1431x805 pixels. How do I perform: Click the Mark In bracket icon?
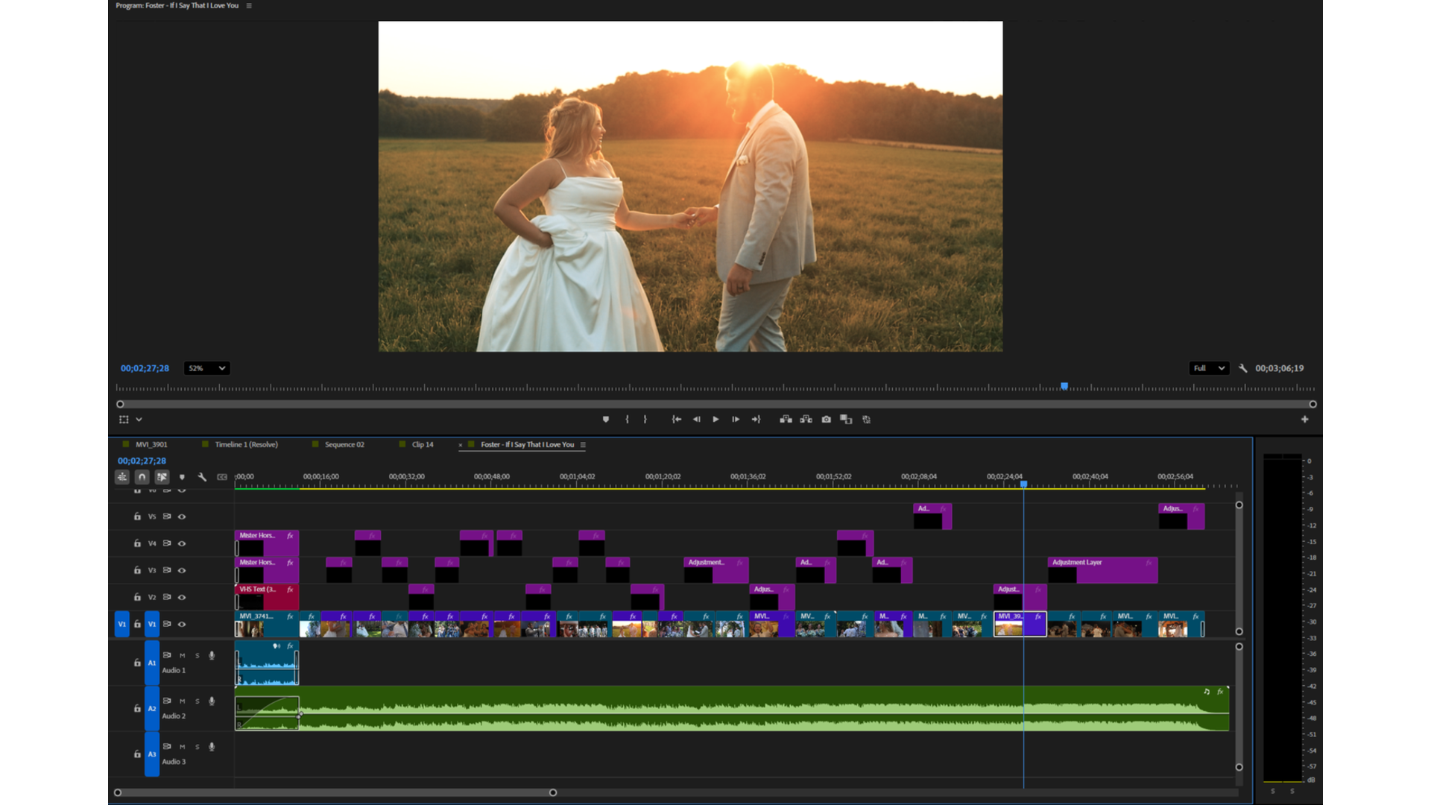coord(627,420)
